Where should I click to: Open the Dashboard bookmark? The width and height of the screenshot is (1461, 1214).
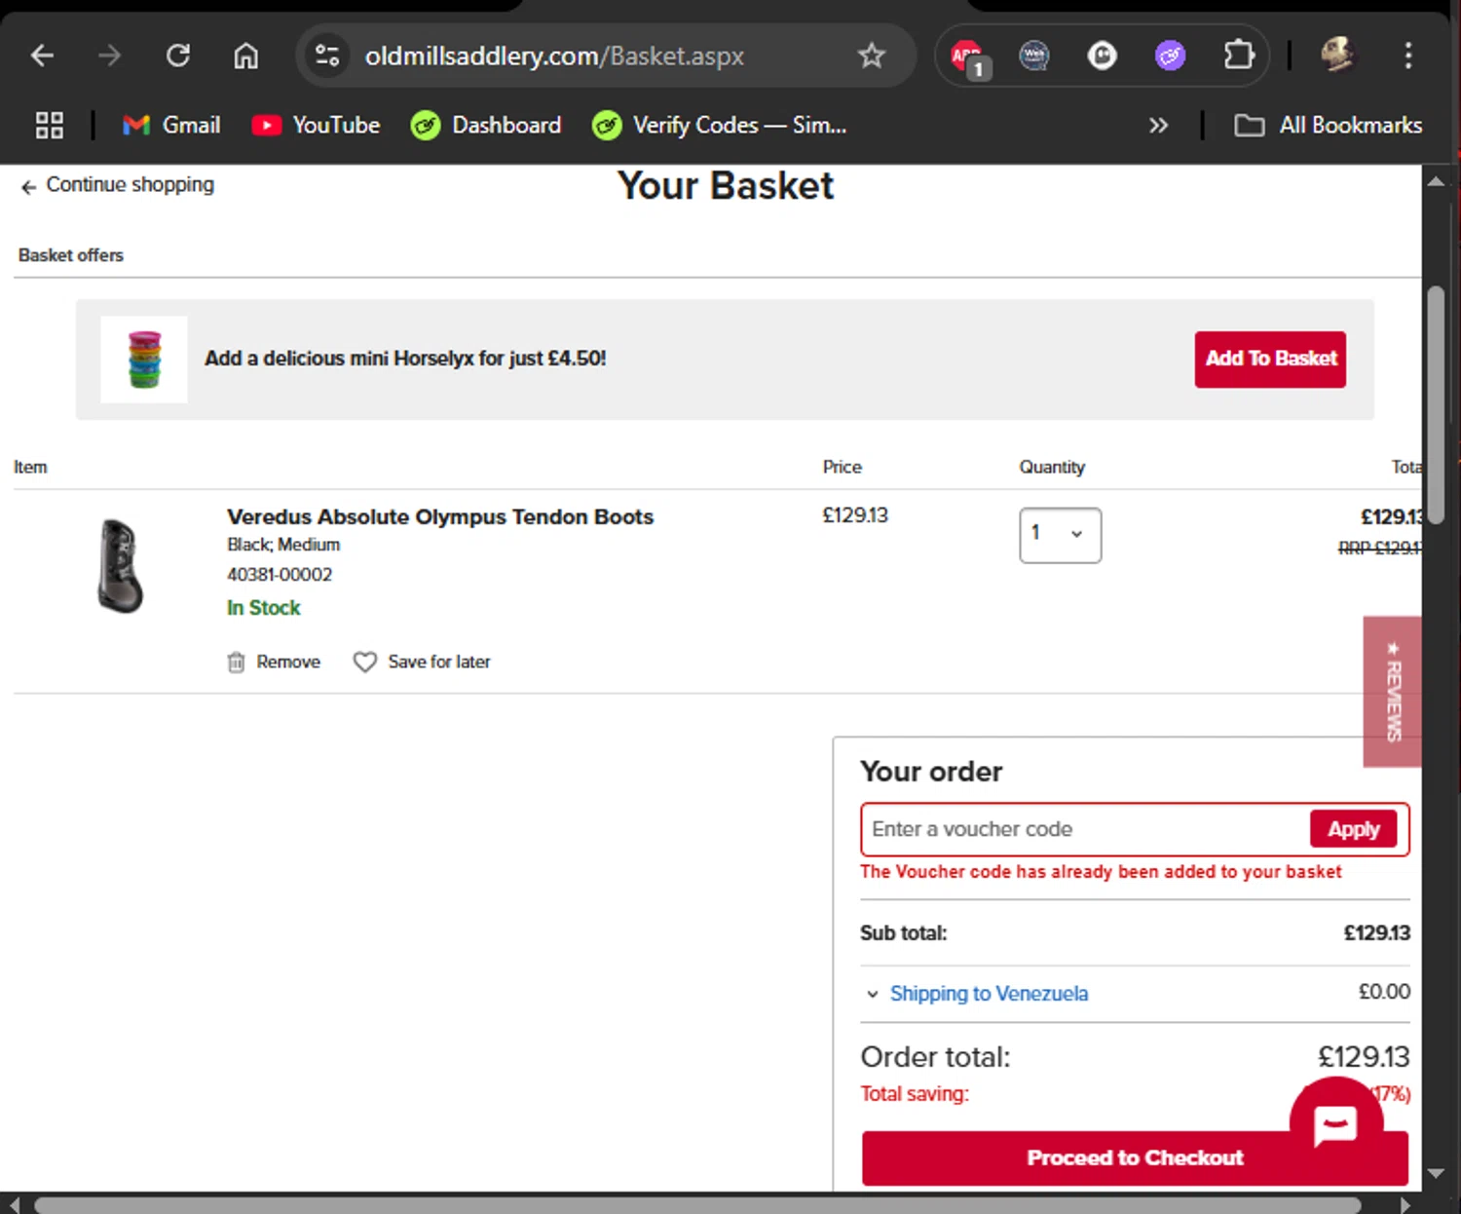(486, 125)
